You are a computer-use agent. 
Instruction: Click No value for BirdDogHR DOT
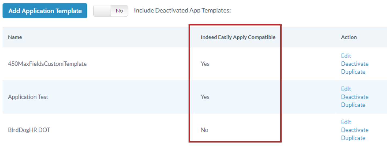point(204,130)
